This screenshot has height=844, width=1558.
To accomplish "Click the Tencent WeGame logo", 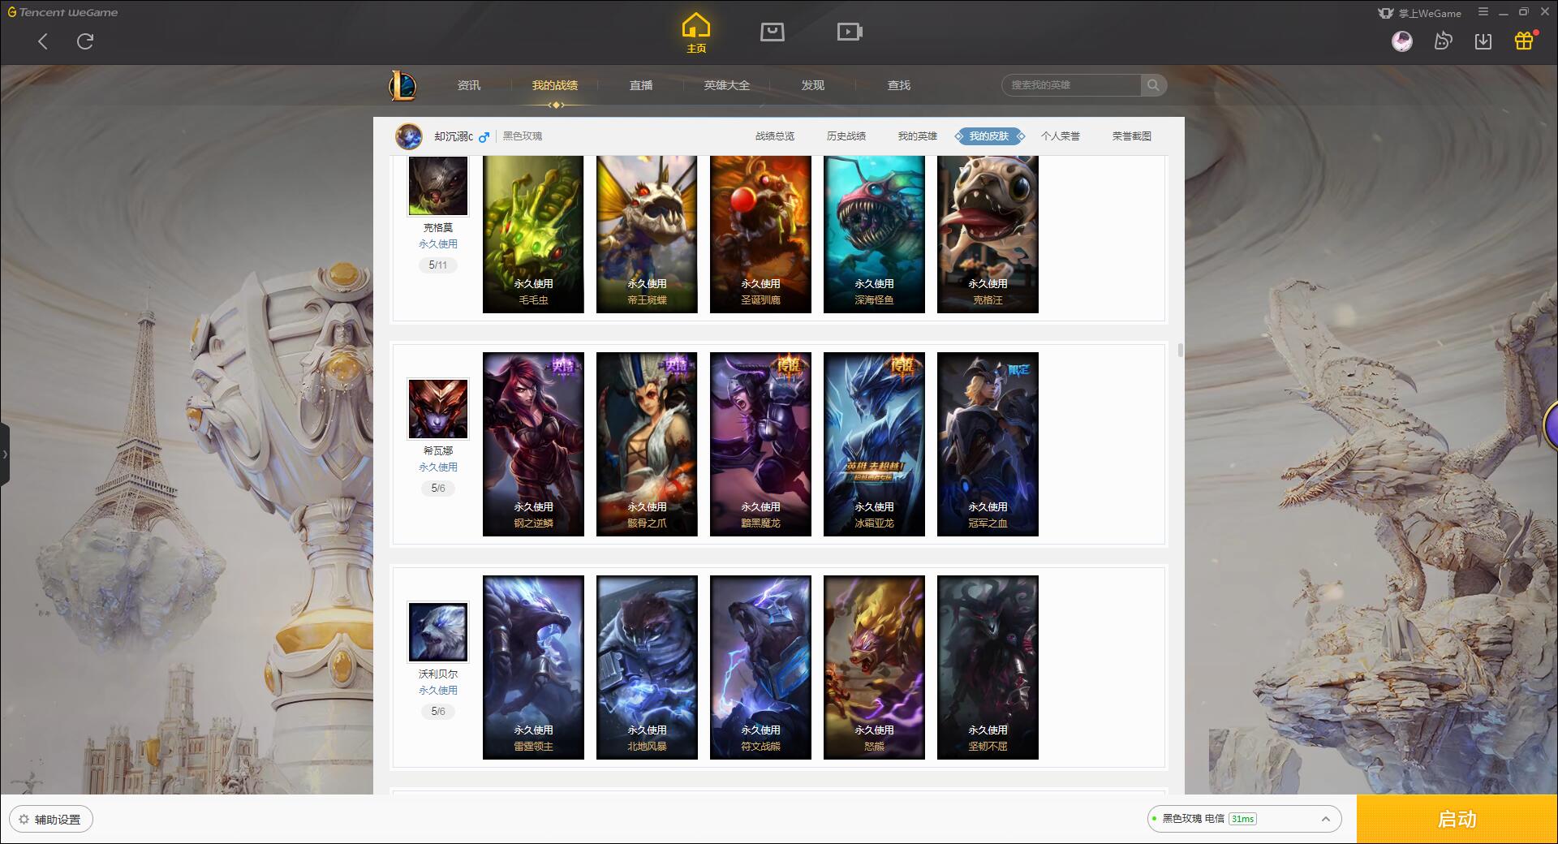I will [62, 12].
